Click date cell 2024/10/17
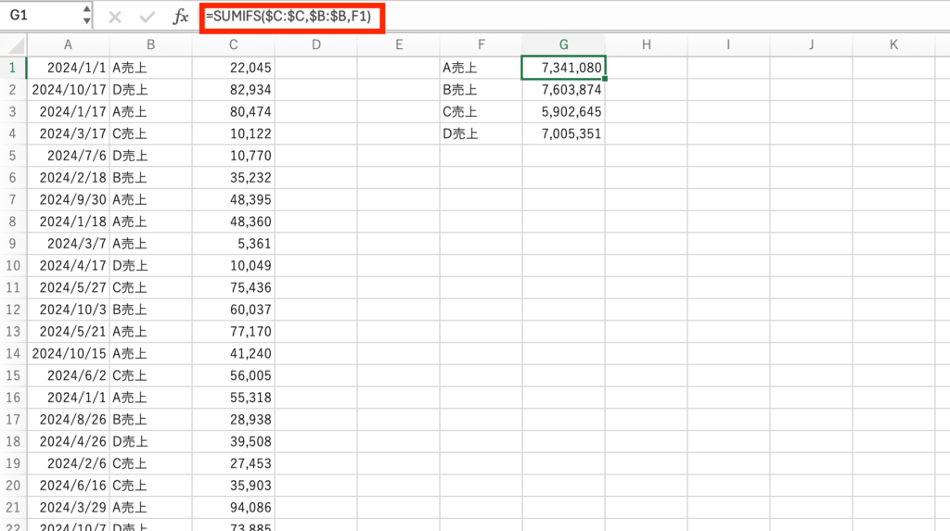The height and width of the screenshot is (531, 950). 69,90
